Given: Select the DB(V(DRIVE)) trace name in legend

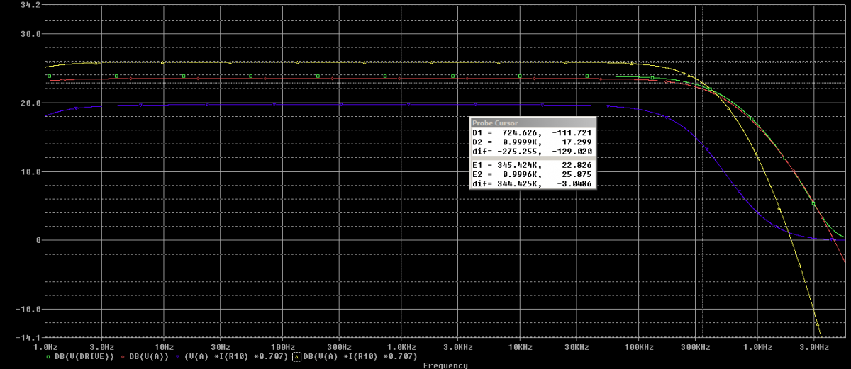Looking at the screenshot, I should coord(84,356).
